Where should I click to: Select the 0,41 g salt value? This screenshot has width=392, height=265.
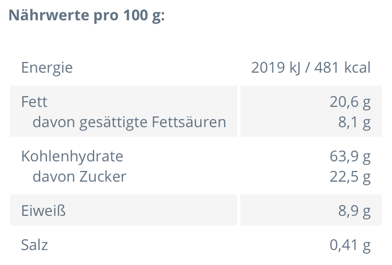pyautogui.click(x=350, y=245)
